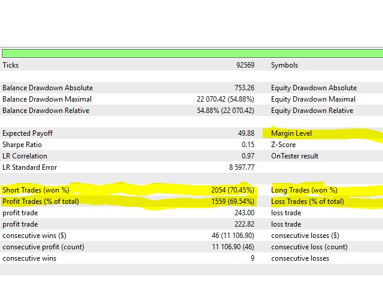Select highlighted Long Trades (won %) label
This screenshot has width=383, height=287.
coord(304,190)
